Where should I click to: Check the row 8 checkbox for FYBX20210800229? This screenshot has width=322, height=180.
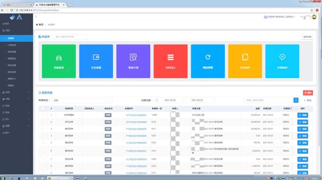[43, 166]
